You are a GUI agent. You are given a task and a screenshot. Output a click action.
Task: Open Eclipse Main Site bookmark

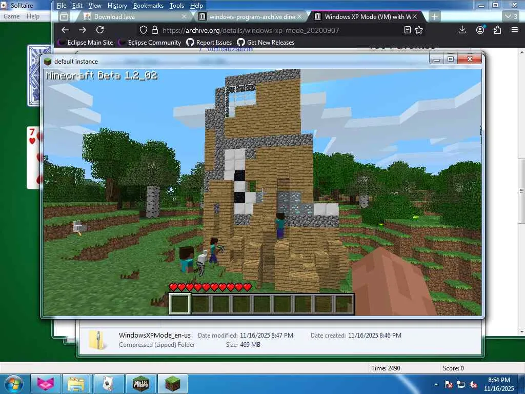[86, 43]
